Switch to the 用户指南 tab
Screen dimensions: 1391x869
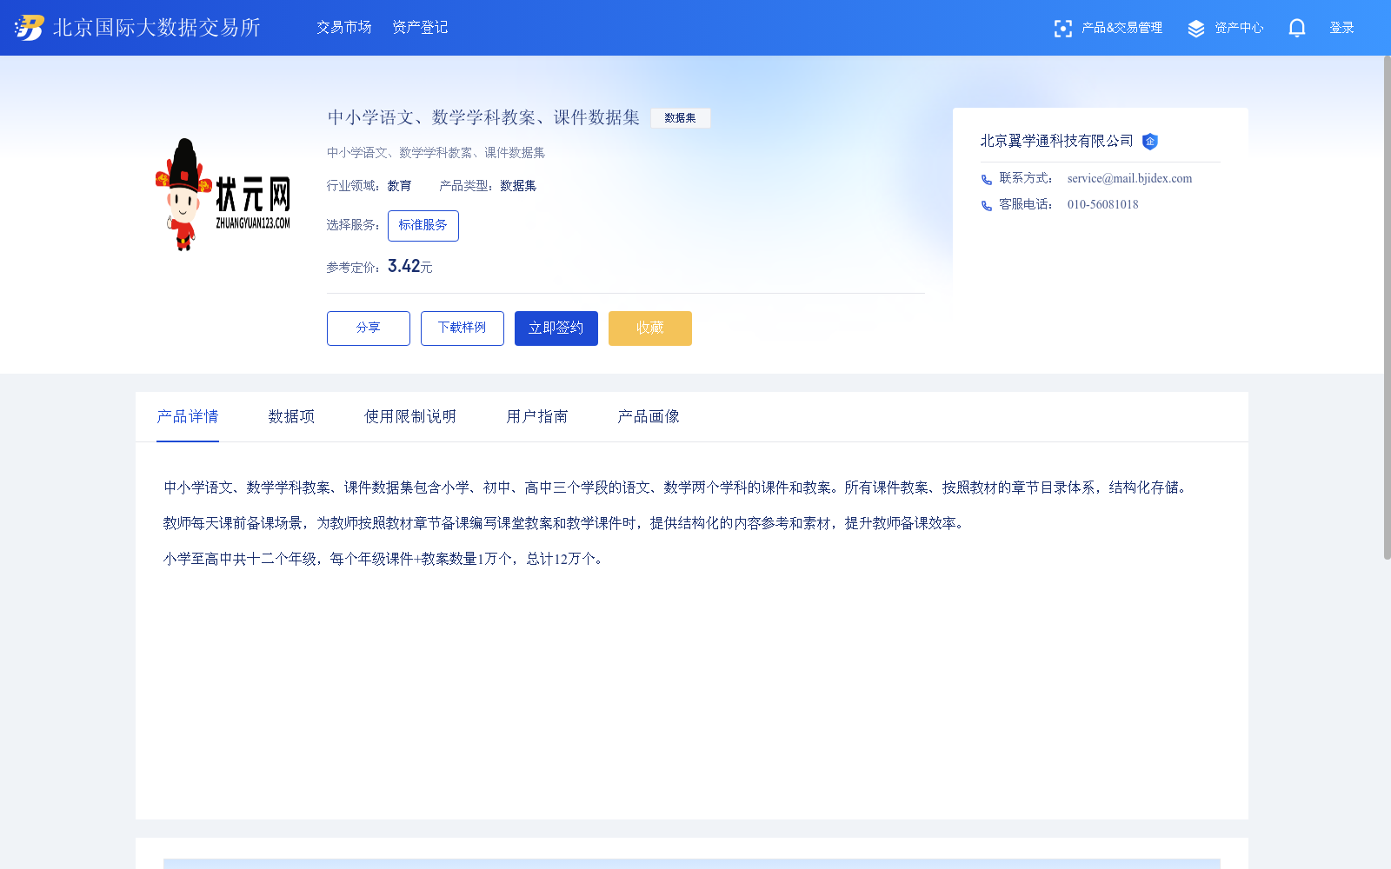tap(537, 417)
